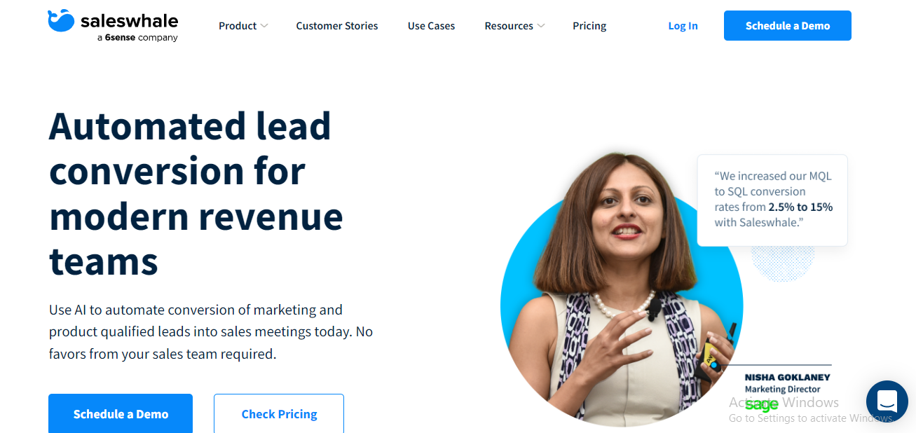The width and height of the screenshot is (916, 433).
Task: Expand the Resources dropdown arrow
Action: (x=540, y=26)
